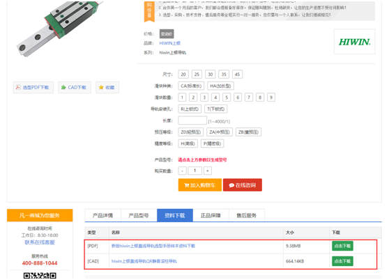Click the linear guide product image

pyautogui.click(x=59, y=29)
